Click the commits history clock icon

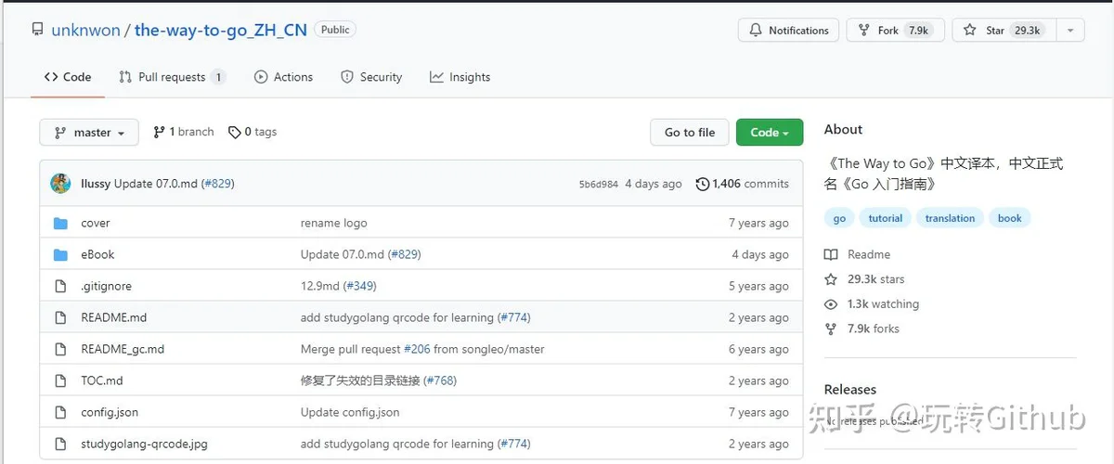pyautogui.click(x=703, y=184)
